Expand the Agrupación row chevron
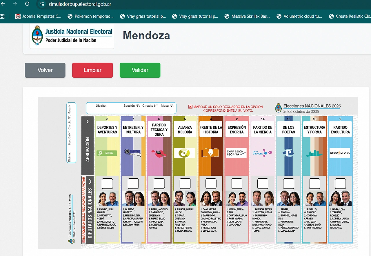The width and height of the screenshot is (371, 256). 88,122
